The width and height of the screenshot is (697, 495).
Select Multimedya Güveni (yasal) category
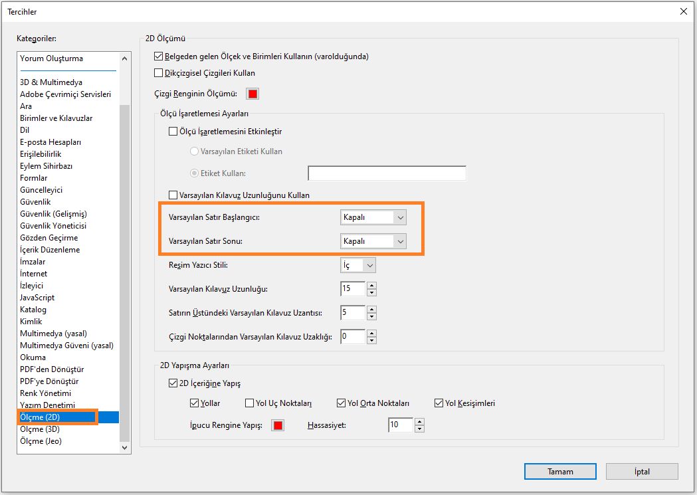[66, 346]
